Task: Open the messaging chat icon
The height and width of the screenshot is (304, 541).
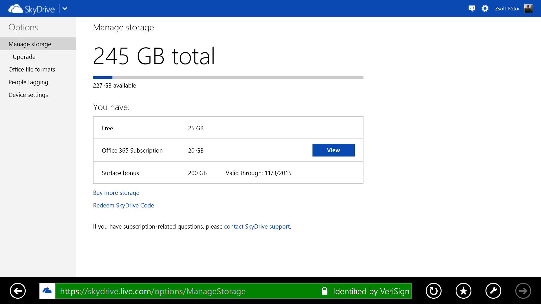Action: pos(472,8)
